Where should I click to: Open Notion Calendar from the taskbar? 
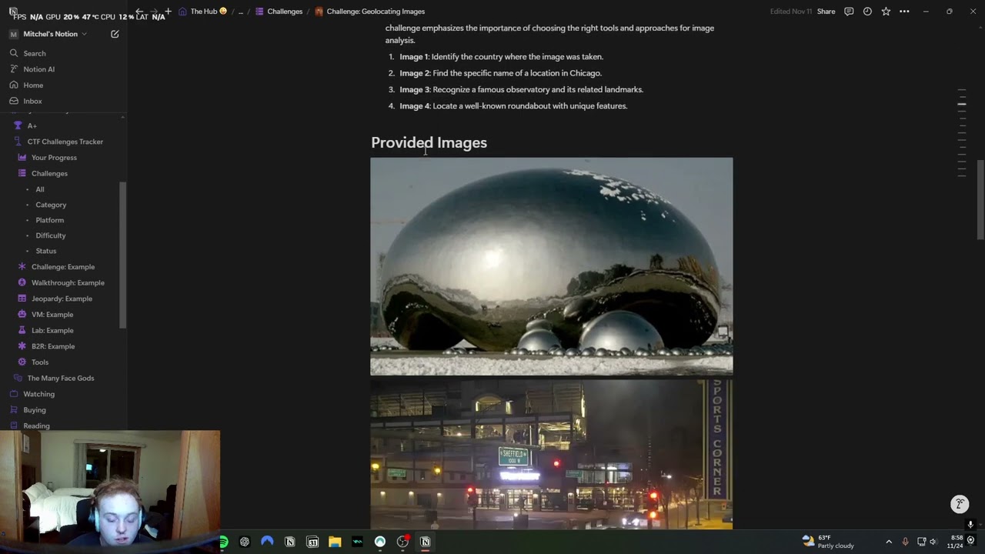coord(312,542)
